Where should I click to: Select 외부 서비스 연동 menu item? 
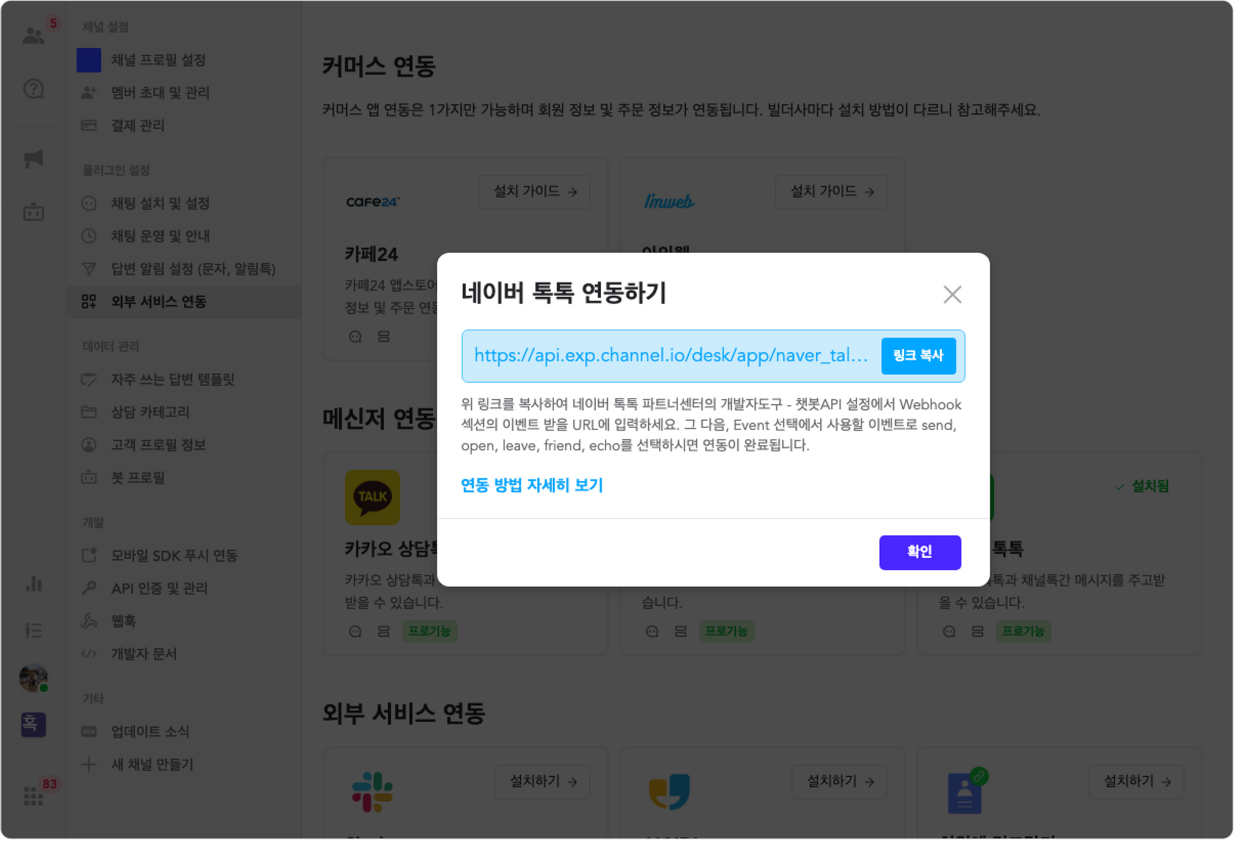point(159,301)
